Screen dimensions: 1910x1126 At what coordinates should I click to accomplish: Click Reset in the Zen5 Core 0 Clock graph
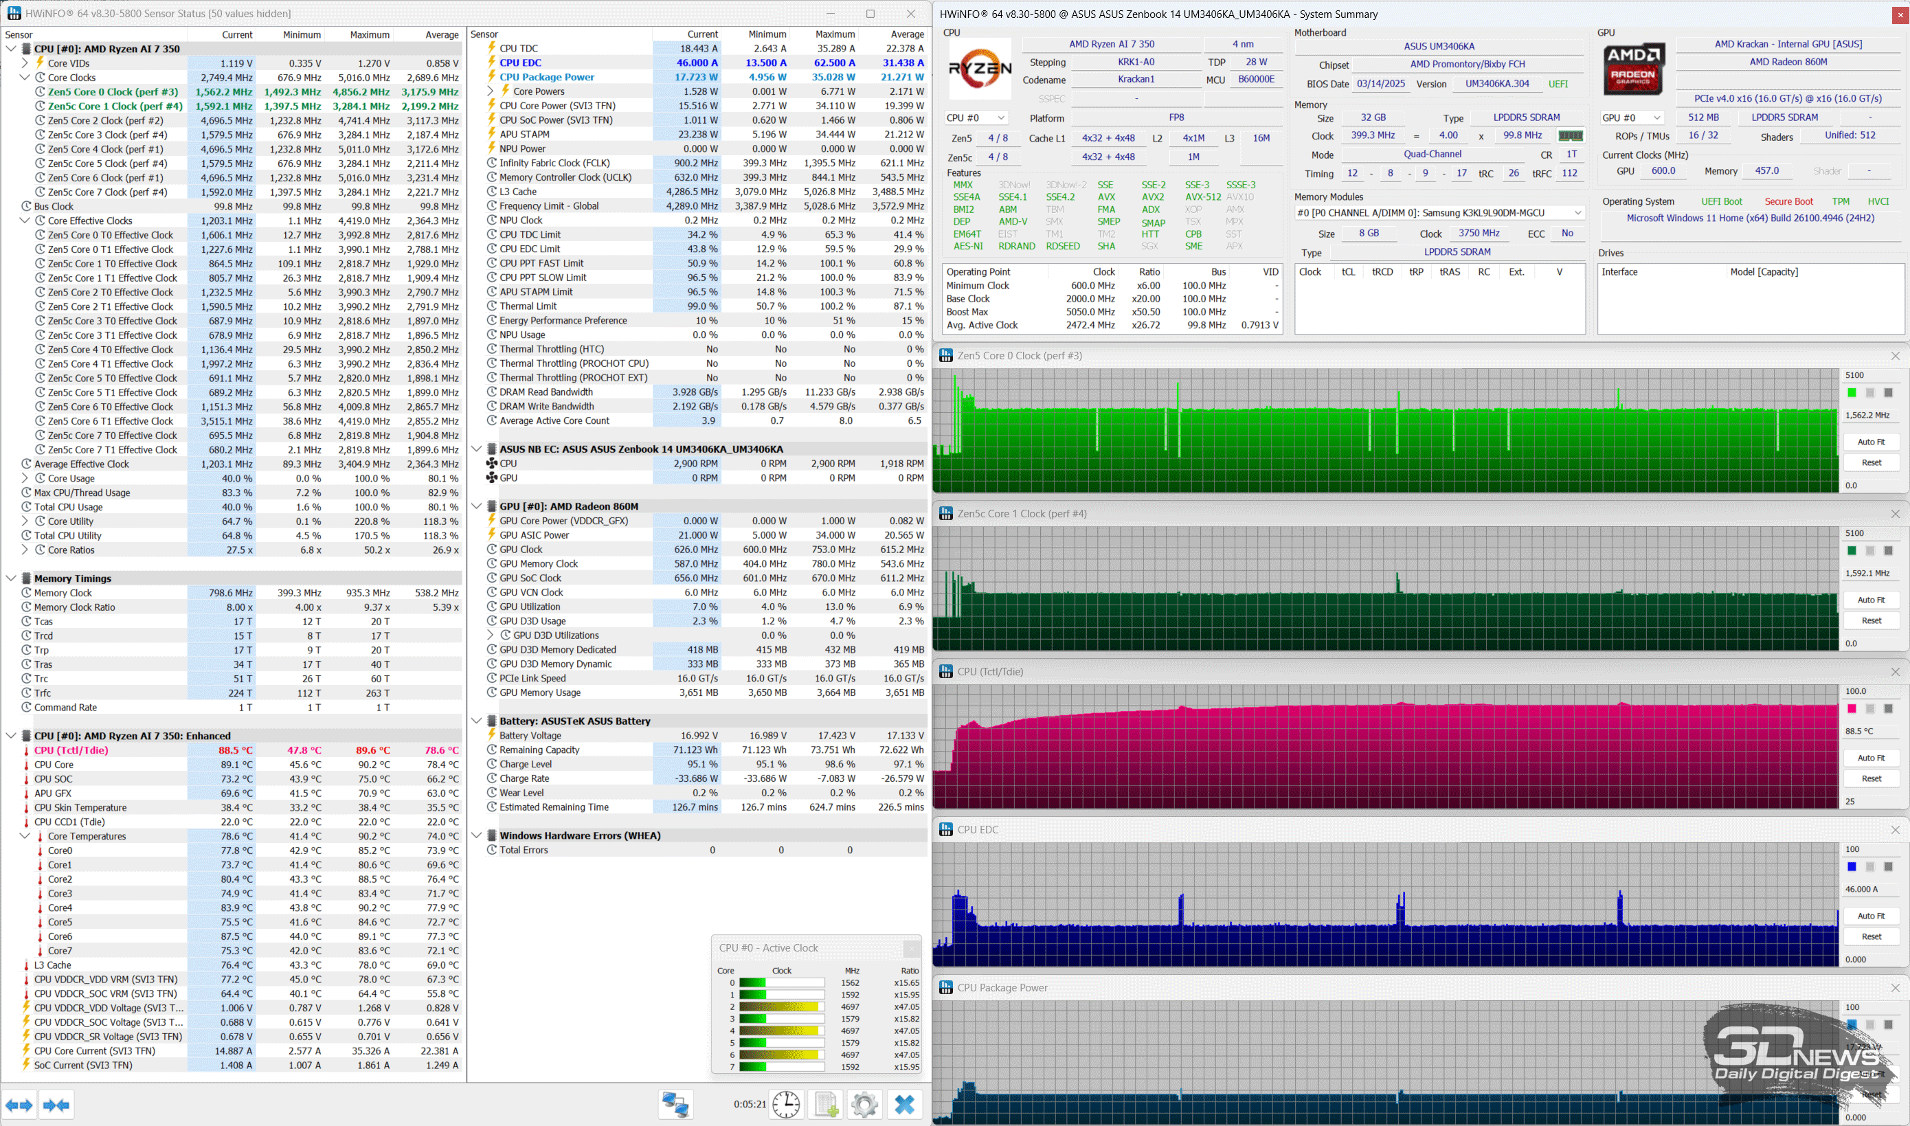(x=1871, y=463)
